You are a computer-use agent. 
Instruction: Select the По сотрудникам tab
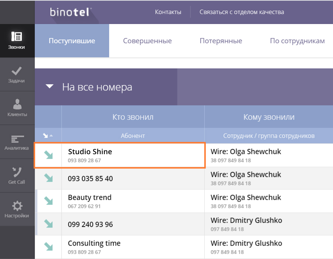click(x=297, y=41)
